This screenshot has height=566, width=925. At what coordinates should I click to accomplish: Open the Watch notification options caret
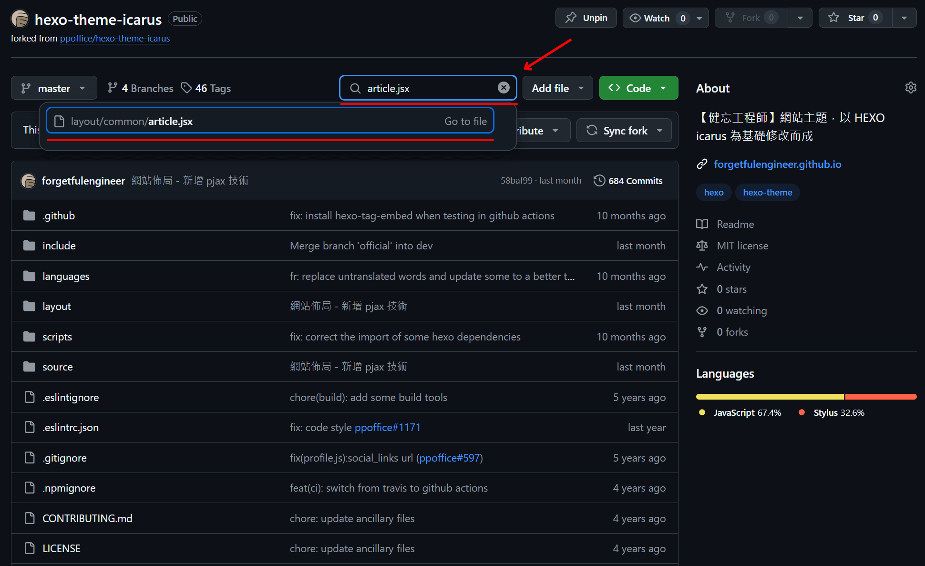699,18
